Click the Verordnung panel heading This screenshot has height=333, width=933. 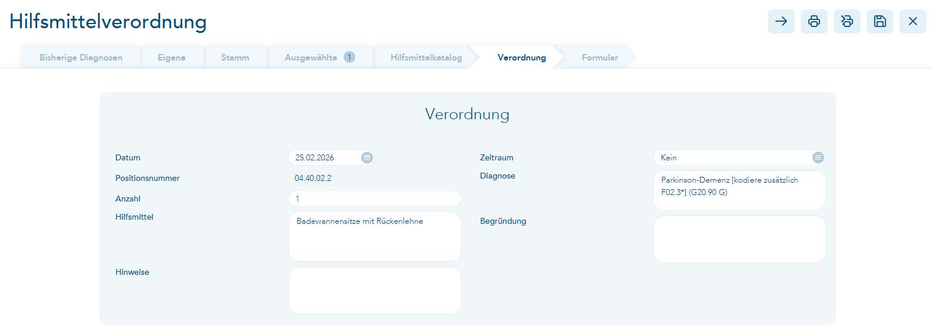click(467, 114)
